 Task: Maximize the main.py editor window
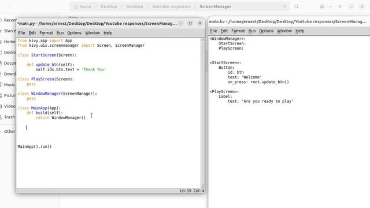[x=190, y=23]
